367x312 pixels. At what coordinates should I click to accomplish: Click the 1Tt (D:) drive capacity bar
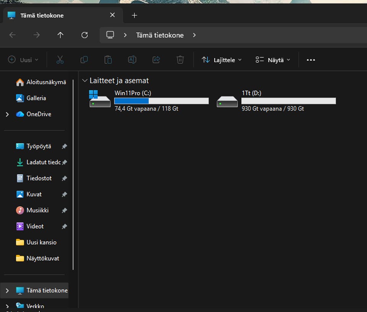[x=288, y=101]
